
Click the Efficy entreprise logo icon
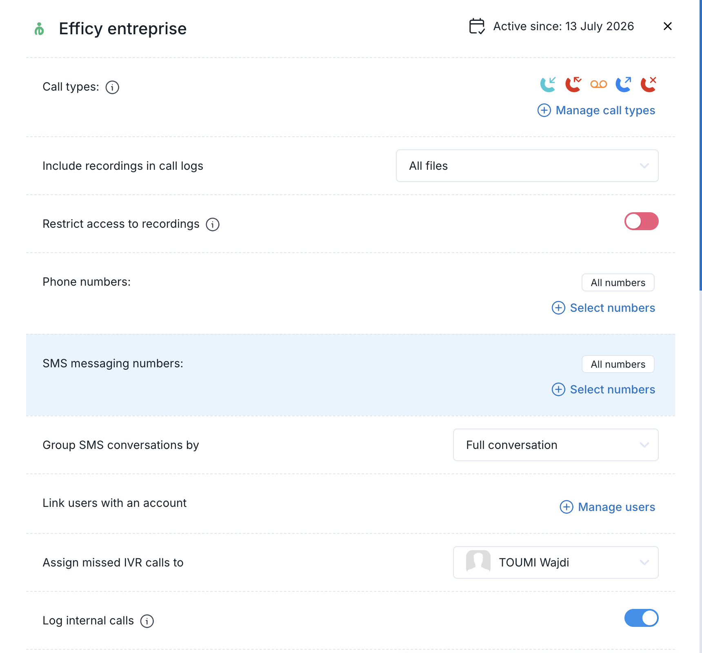[x=39, y=29]
